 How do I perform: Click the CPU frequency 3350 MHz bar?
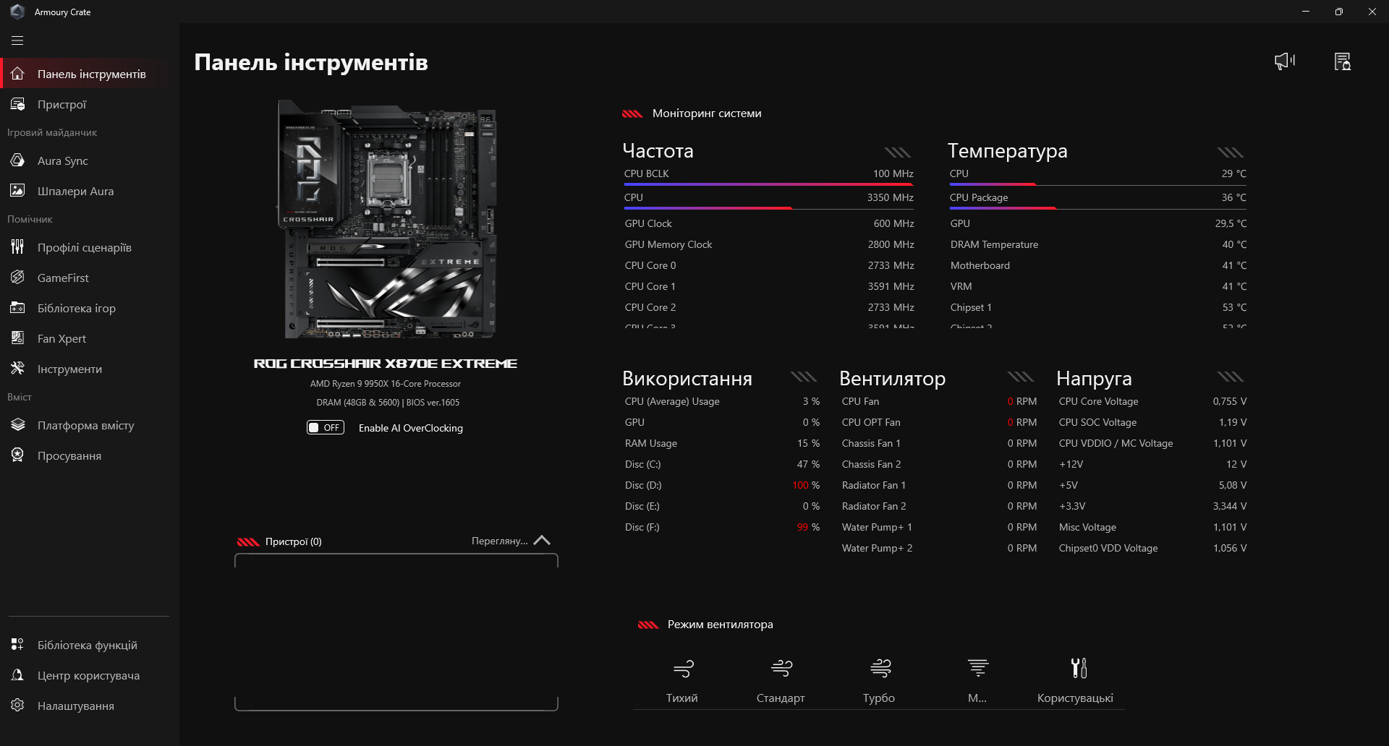[x=768, y=208]
